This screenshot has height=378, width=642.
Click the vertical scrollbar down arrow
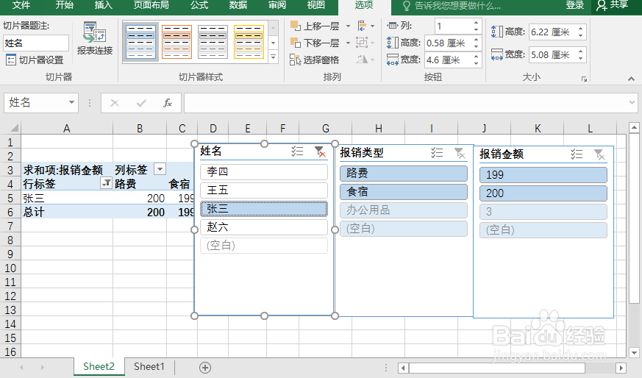(x=634, y=352)
